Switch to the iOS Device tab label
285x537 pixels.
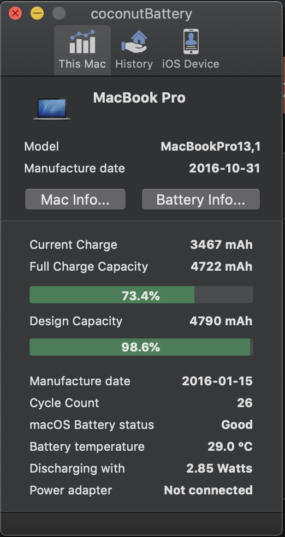[191, 64]
